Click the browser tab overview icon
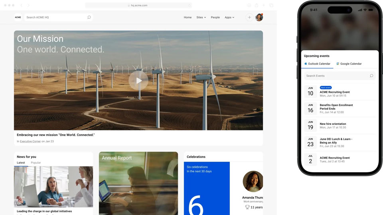The width and height of the screenshot is (383, 215). pos(271,5)
